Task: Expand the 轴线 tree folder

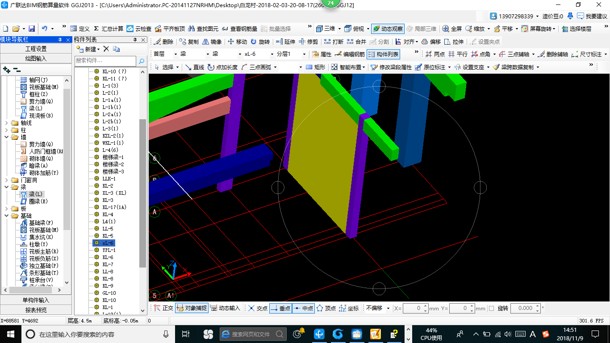Action: (6, 123)
